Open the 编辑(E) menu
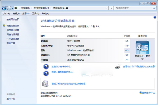This screenshot has height=105, width=158. pos(16,13)
